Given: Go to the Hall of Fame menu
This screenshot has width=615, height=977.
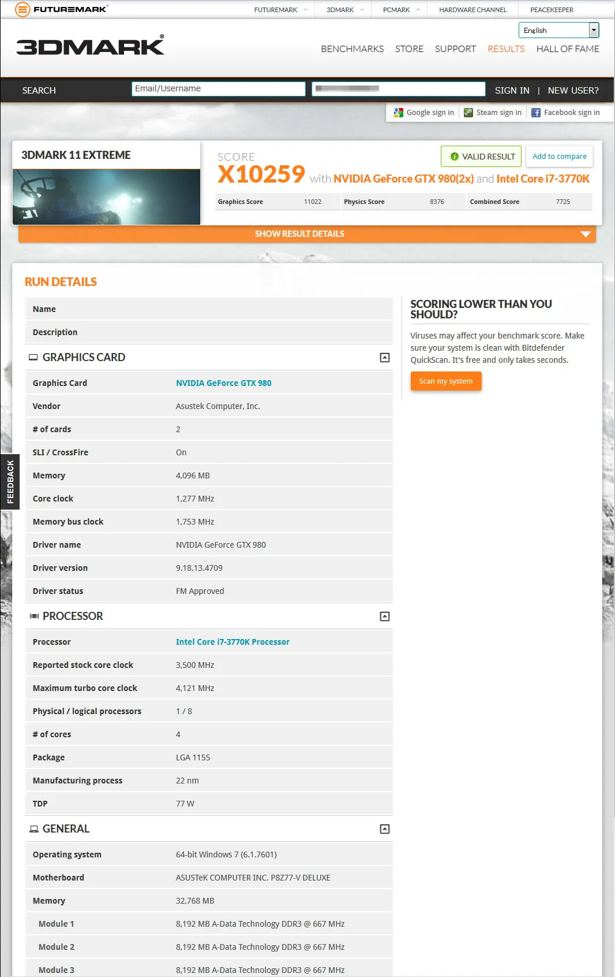Looking at the screenshot, I should 568,49.
